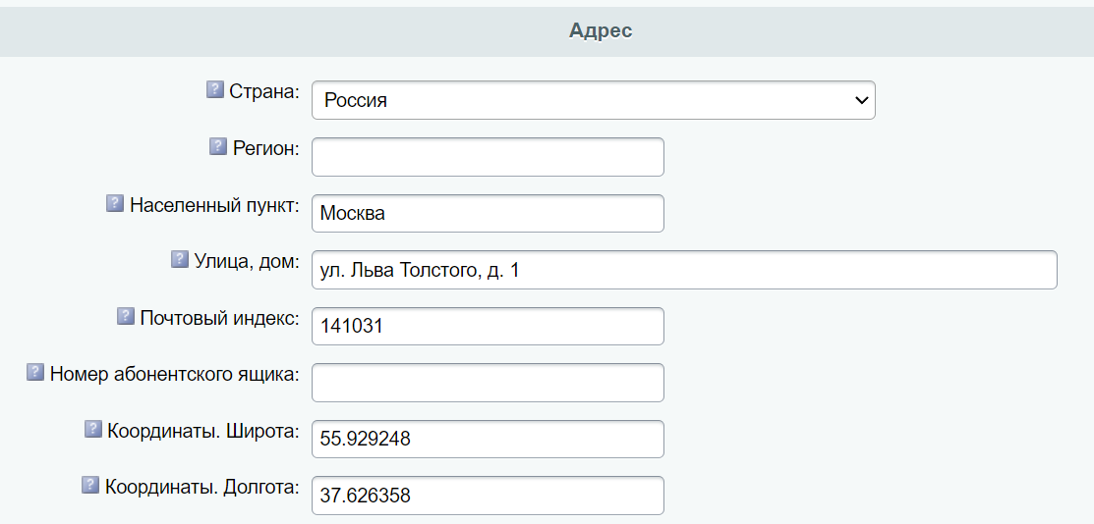Click the Адрес section header

click(601, 30)
